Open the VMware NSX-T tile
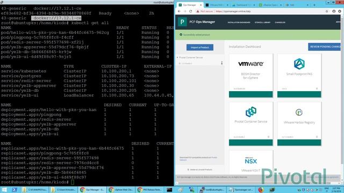The width and height of the screenshot is (344, 193). click(x=251, y=162)
